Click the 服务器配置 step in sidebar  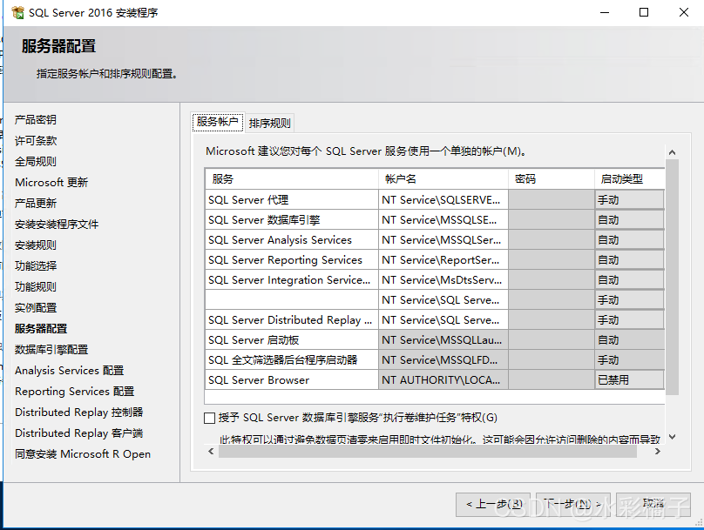(41, 329)
